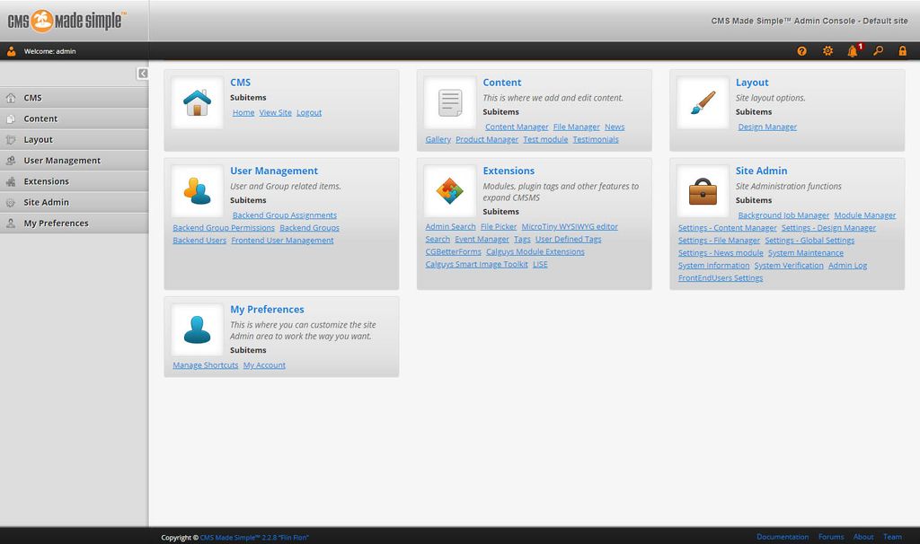
Task: Click the padlock logout icon
Action: (902, 51)
